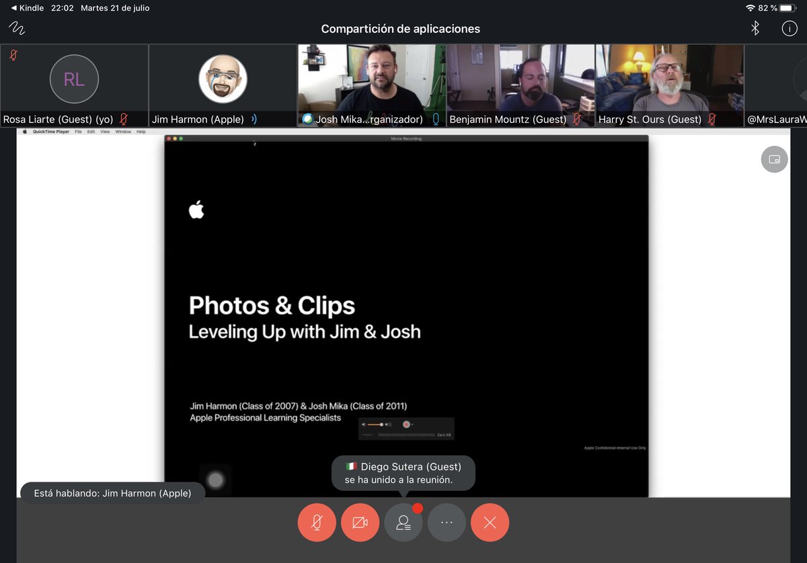The height and width of the screenshot is (563, 807).
Task: Select Jim Harmon's Memoji avatar
Action: tap(223, 79)
